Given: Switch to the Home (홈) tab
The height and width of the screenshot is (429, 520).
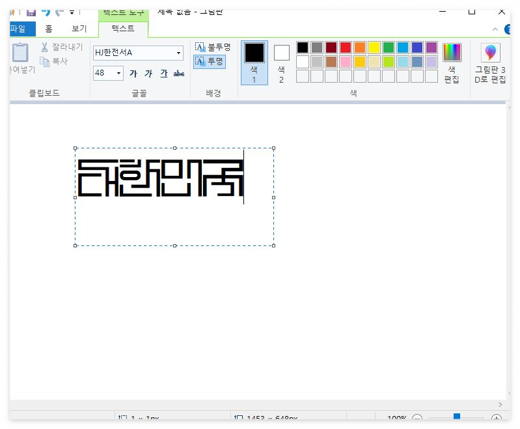Looking at the screenshot, I should (x=49, y=29).
